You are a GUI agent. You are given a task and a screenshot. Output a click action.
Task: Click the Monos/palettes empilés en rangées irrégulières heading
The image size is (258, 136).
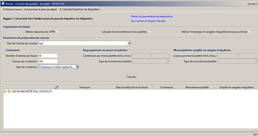(202, 50)
